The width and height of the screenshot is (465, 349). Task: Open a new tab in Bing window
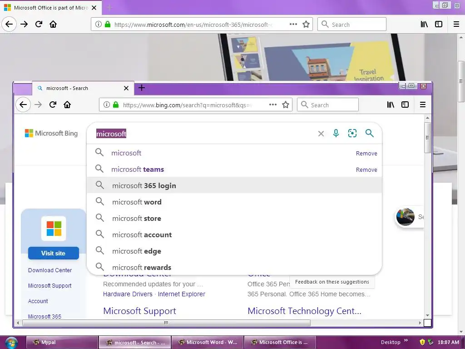coord(142,88)
